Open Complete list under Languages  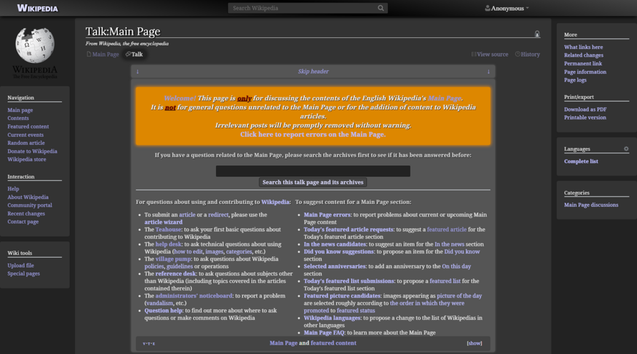pyautogui.click(x=581, y=161)
